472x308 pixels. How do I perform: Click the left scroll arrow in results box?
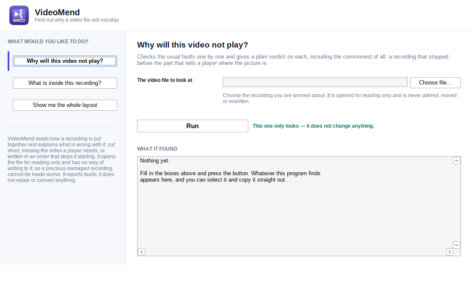(x=141, y=252)
